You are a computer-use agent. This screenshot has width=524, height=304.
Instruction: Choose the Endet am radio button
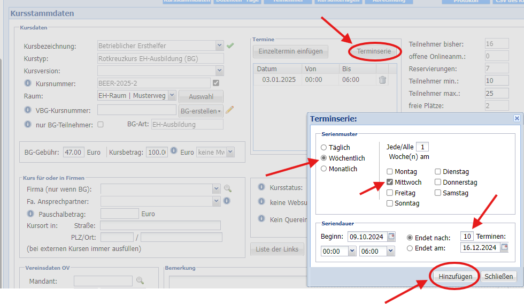pyautogui.click(x=410, y=248)
